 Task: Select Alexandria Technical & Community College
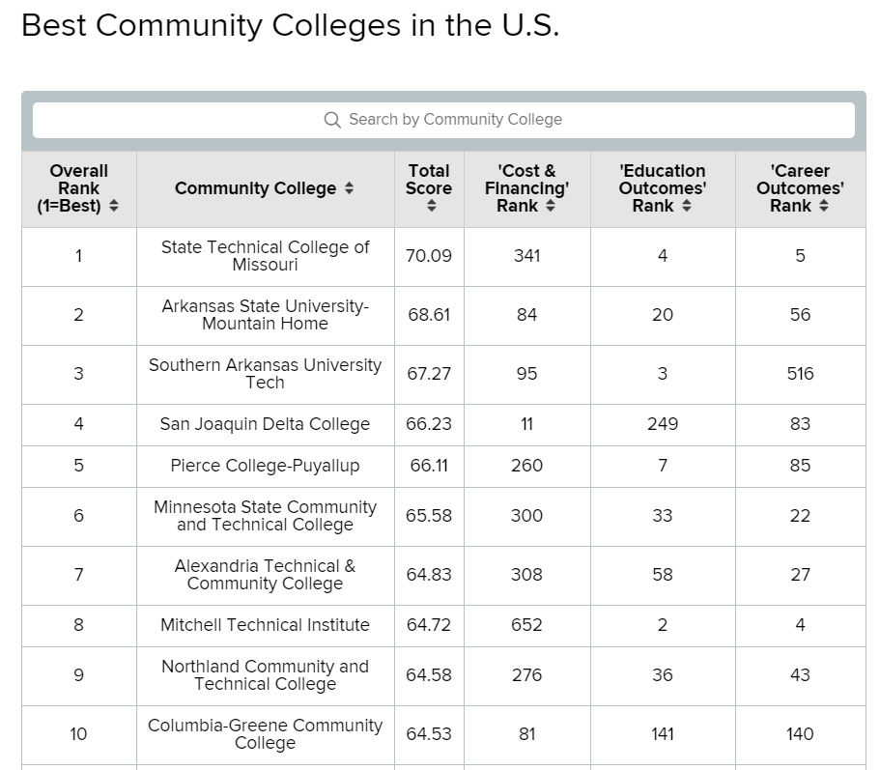[265, 575]
